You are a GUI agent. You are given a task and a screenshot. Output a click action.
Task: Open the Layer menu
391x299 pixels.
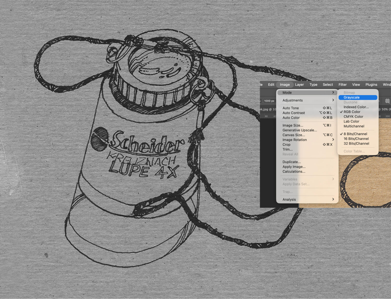point(299,85)
